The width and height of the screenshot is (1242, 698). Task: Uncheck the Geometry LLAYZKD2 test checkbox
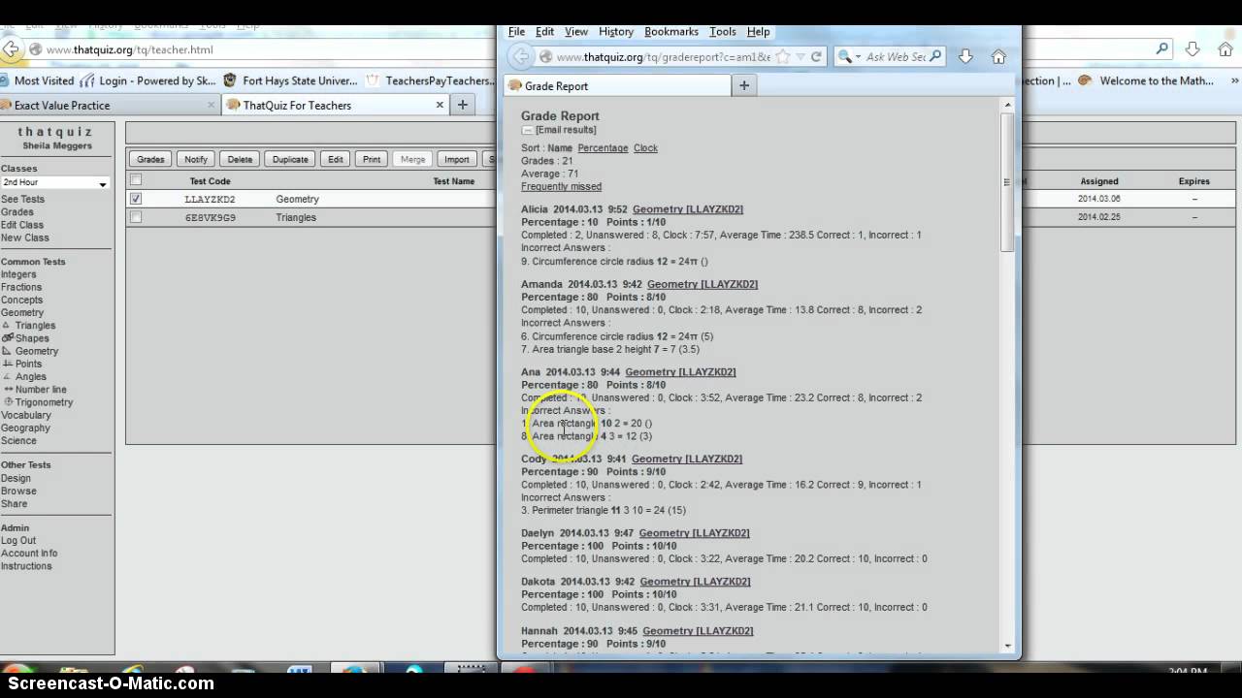pyautogui.click(x=136, y=199)
